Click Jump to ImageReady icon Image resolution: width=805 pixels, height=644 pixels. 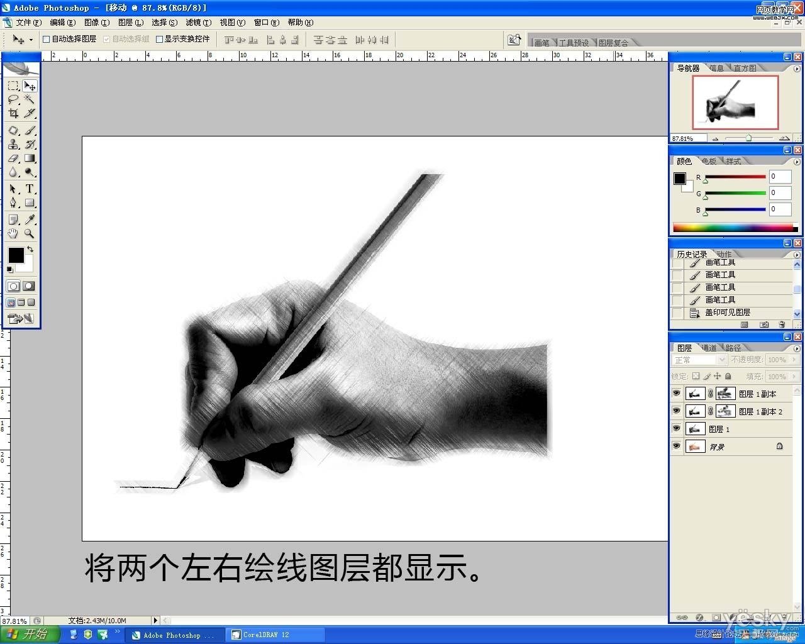(x=21, y=319)
